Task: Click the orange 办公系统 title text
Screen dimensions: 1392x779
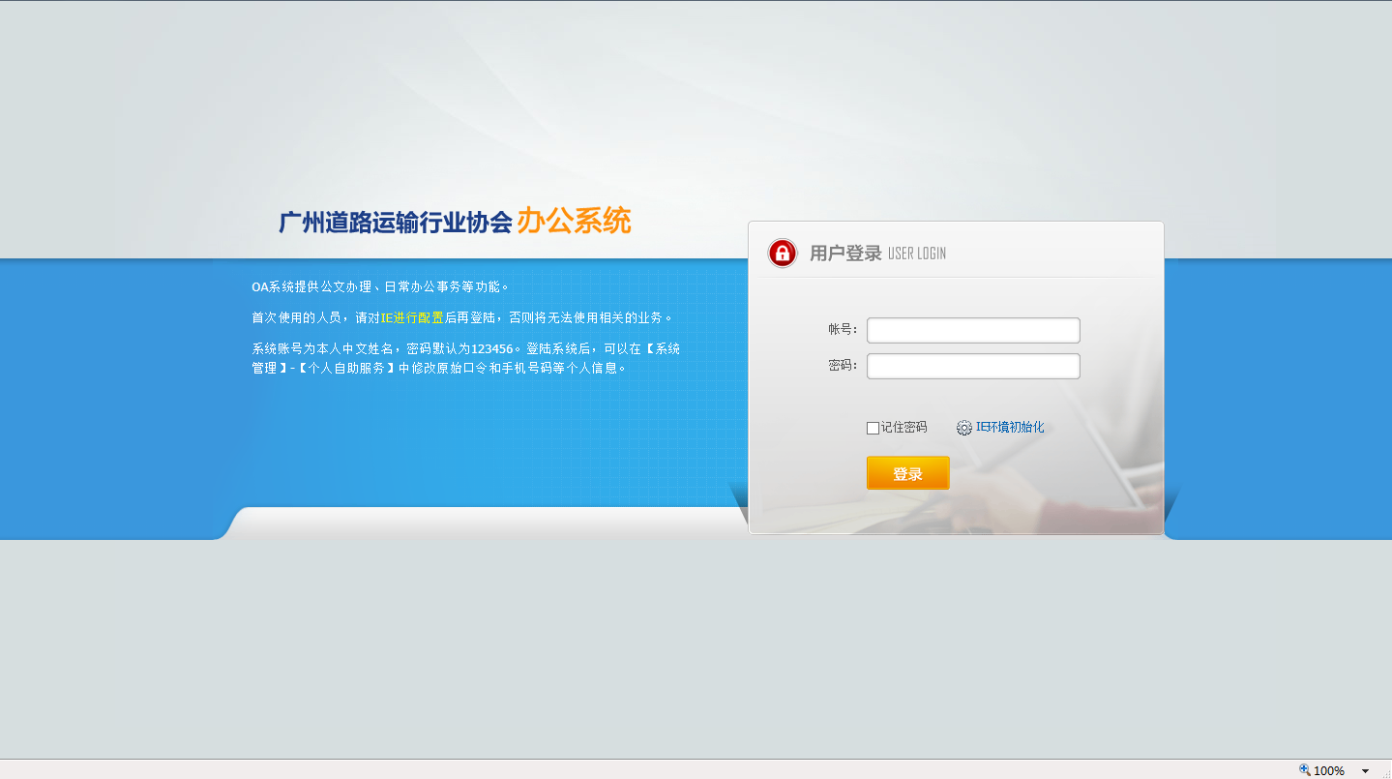Action: click(x=574, y=221)
